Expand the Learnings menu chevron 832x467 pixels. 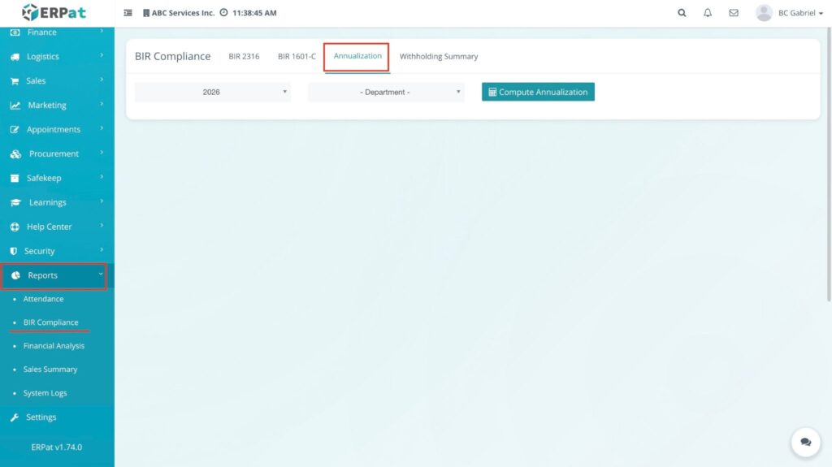[102, 201]
